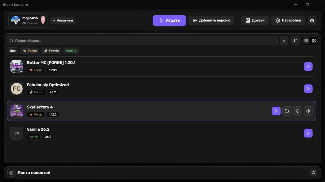Expand the Аккаунты dropdown
Viewport: 325px width, 182px height.
pyautogui.click(x=63, y=20)
